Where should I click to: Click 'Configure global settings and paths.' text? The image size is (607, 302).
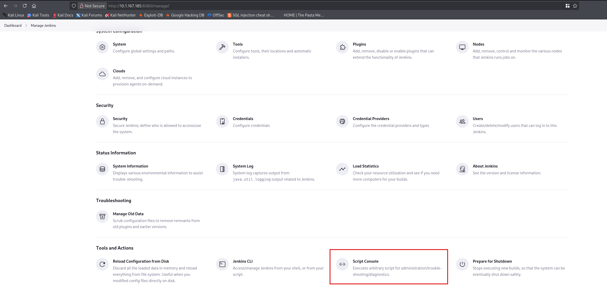click(144, 51)
